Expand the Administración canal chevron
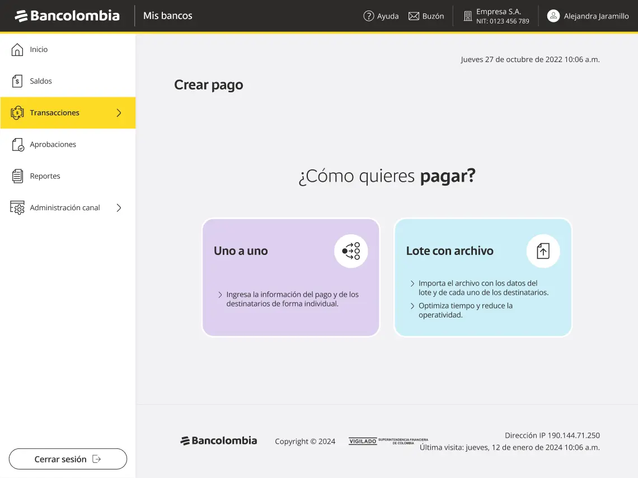 [x=119, y=207]
